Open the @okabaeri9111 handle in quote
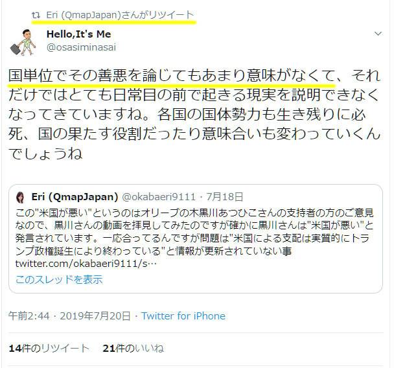 pyautogui.click(x=159, y=197)
